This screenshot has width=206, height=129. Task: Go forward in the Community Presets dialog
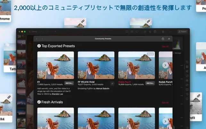coord(42,39)
